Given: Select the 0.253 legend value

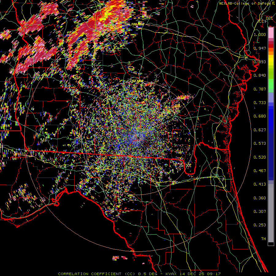Looking at the screenshot, I should [x=260, y=225].
